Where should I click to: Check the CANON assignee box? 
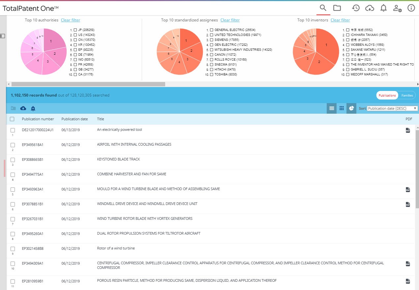[x=212, y=55]
